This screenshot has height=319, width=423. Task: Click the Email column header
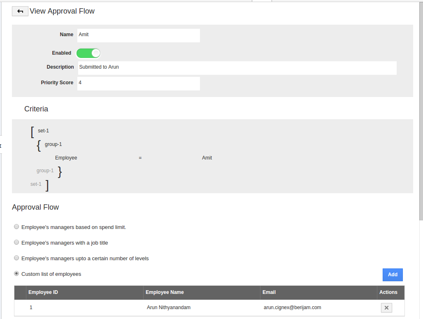tap(269, 292)
